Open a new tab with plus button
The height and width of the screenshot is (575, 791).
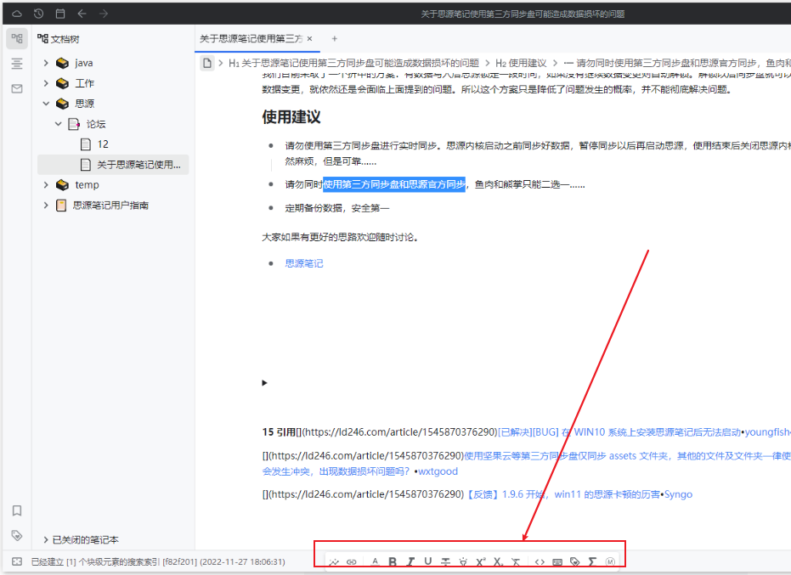tap(334, 38)
